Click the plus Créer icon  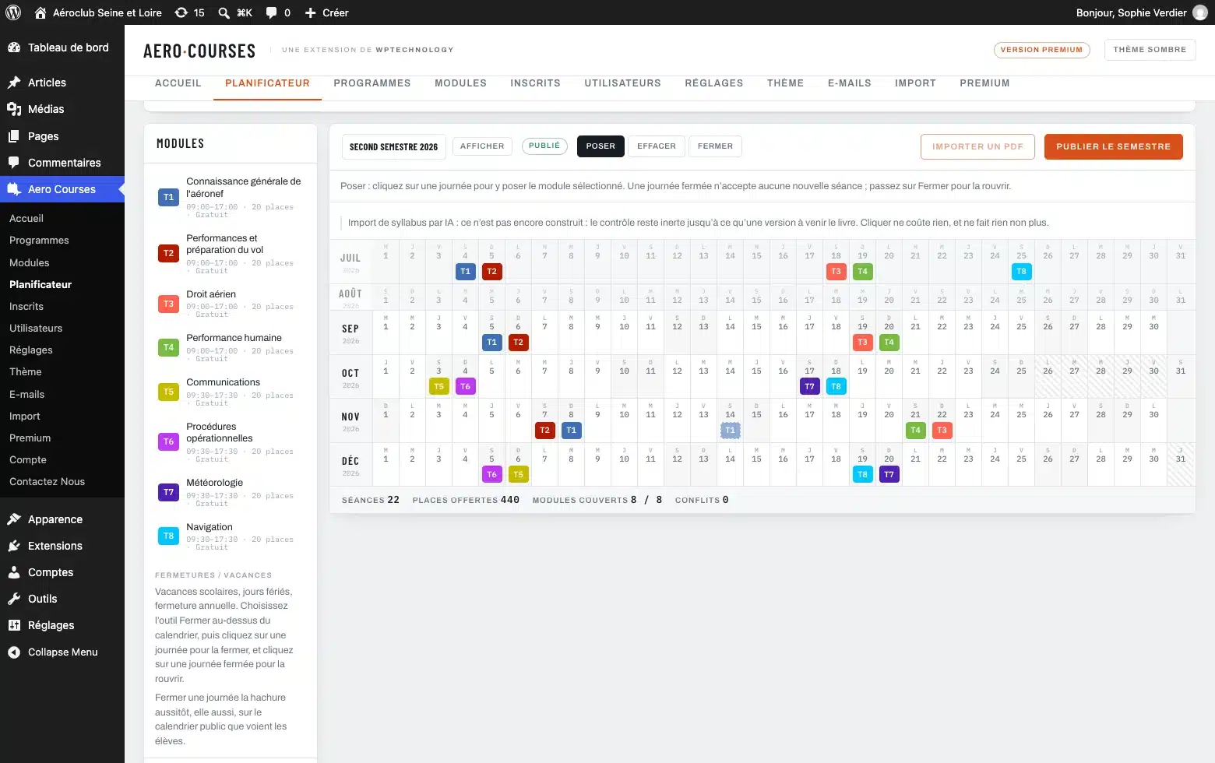click(x=310, y=12)
